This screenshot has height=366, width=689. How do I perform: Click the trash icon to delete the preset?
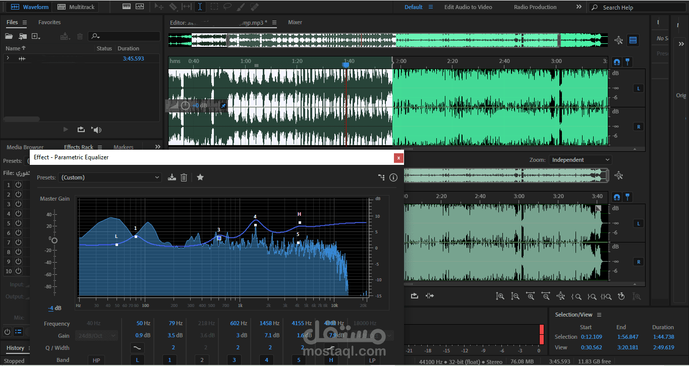[x=184, y=177]
